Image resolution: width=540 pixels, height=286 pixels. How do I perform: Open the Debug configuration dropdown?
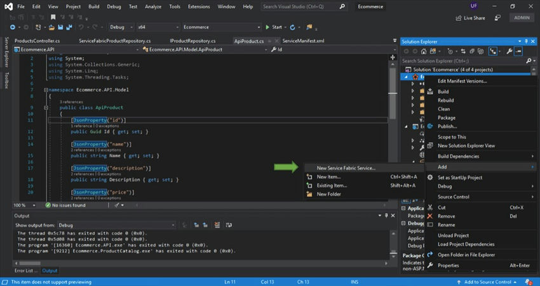pos(121,28)
